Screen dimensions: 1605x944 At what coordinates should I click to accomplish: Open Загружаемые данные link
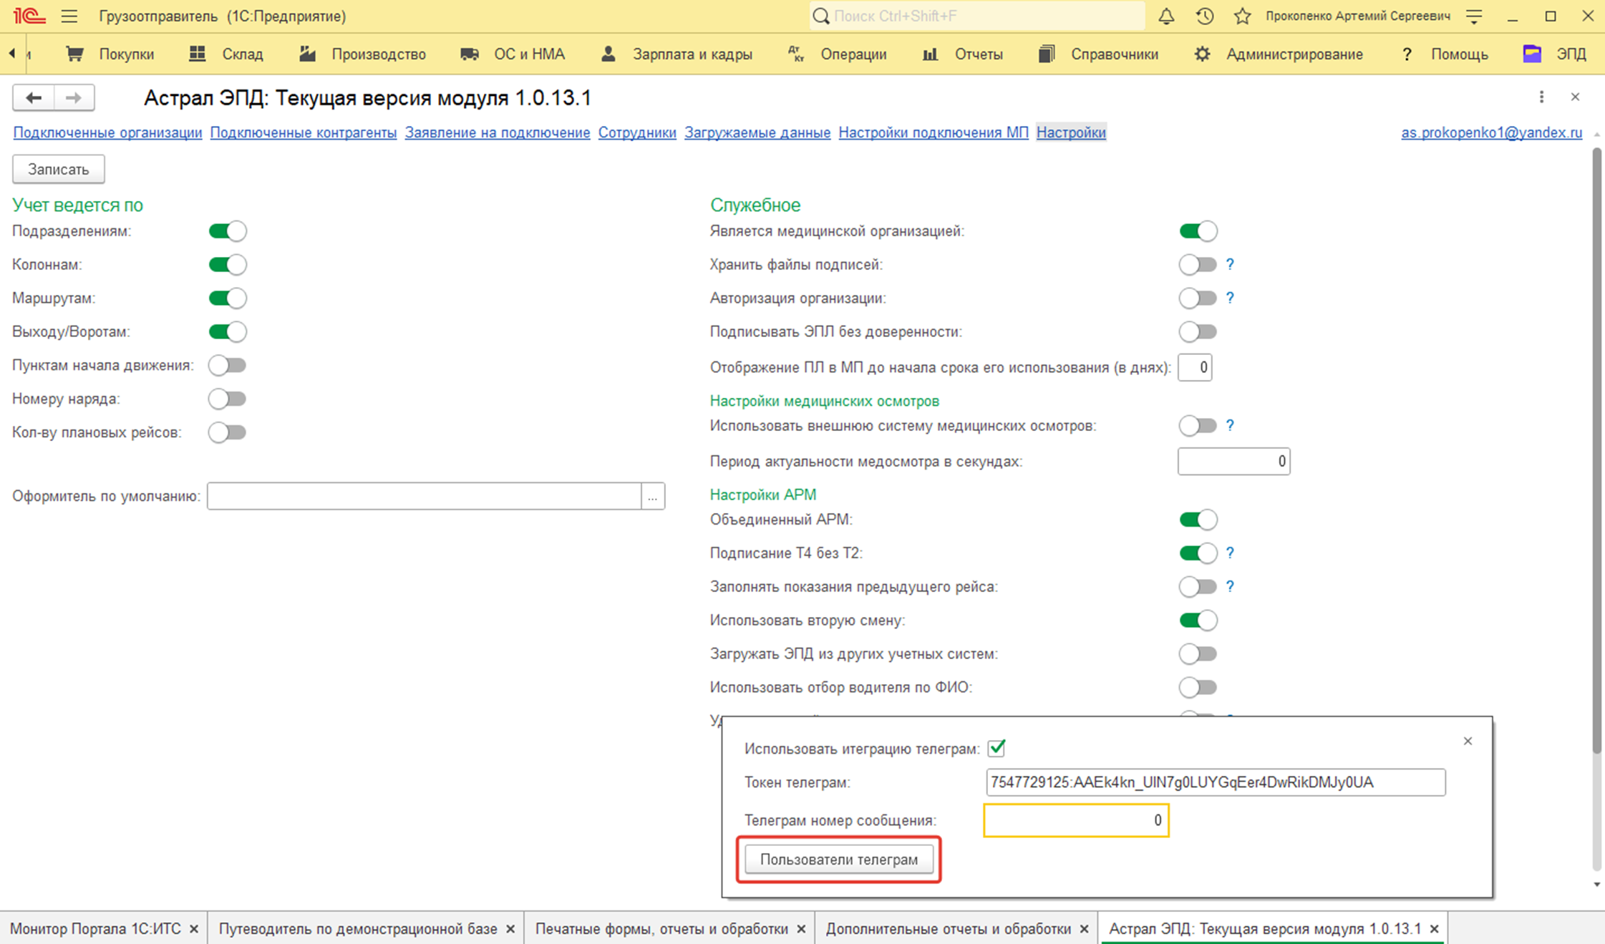[757, 132]
